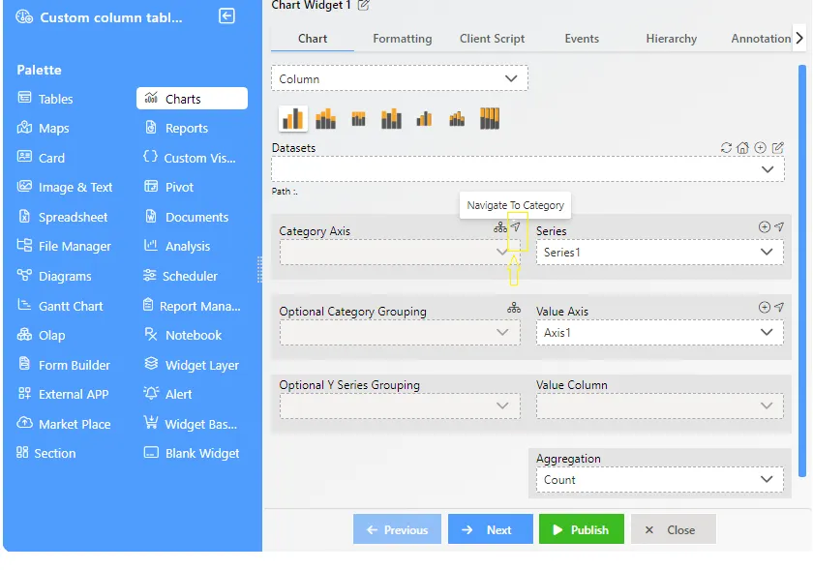Open Gantt Chart in the palette
This screenshot has height=570, width=813.
click(x=61, y=306)
